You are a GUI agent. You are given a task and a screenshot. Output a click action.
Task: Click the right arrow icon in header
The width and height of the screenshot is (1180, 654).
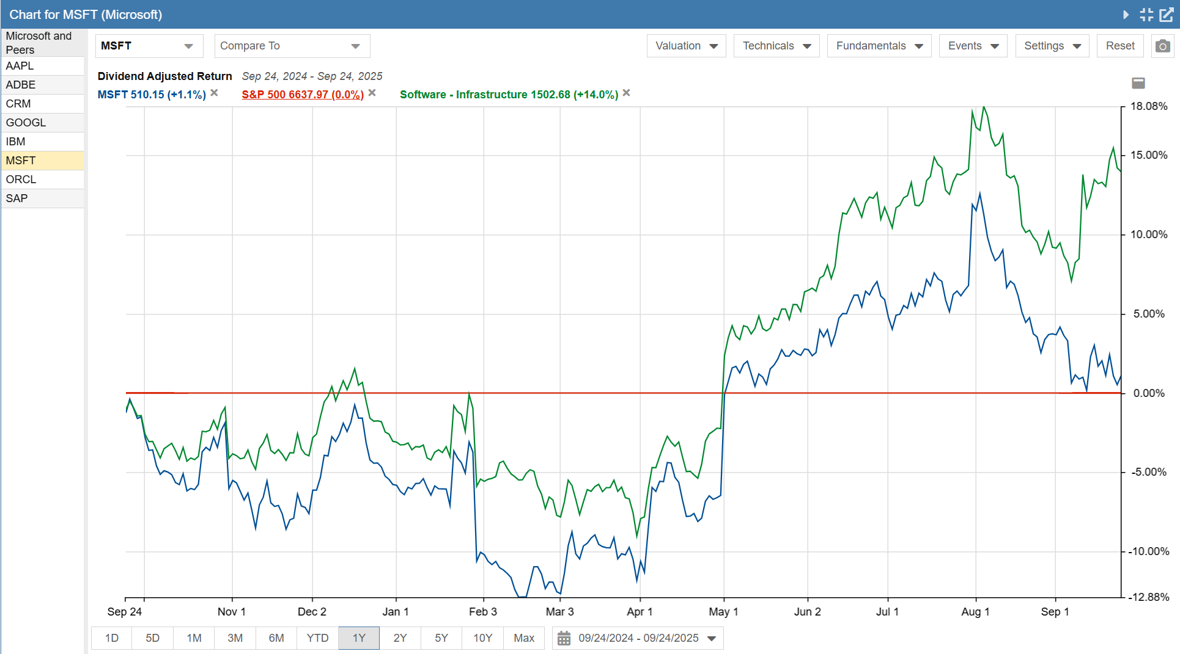tap(1126, 15)
